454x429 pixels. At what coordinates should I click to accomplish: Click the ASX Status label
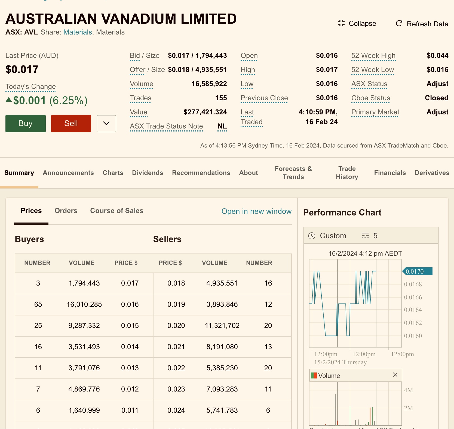coord(369,84)
